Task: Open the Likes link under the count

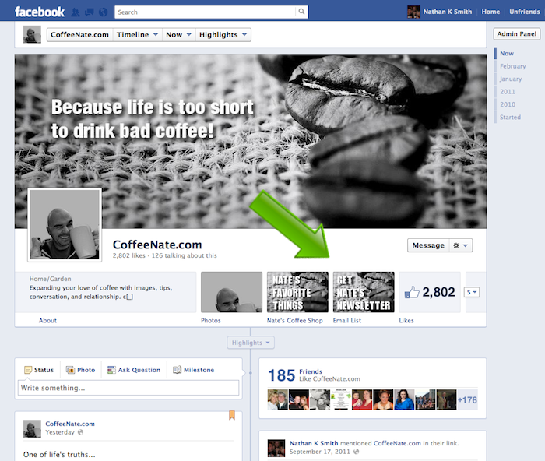Action: pos(406,321)
